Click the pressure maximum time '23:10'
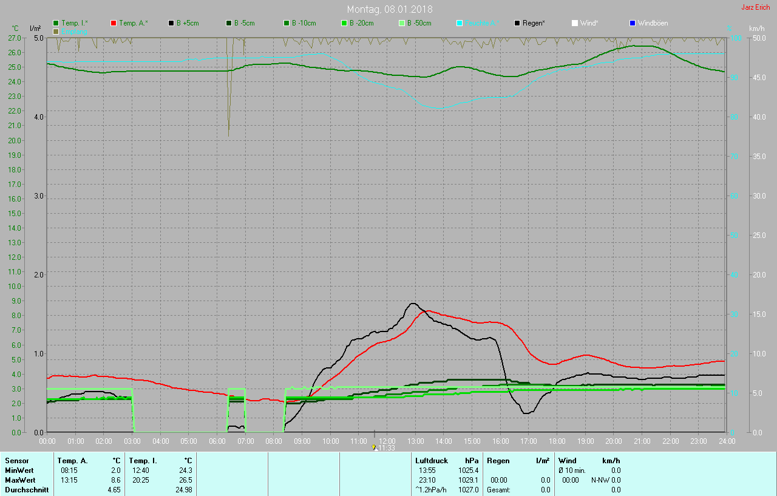This screenshot has height=496, width=777. coord(427,480)
